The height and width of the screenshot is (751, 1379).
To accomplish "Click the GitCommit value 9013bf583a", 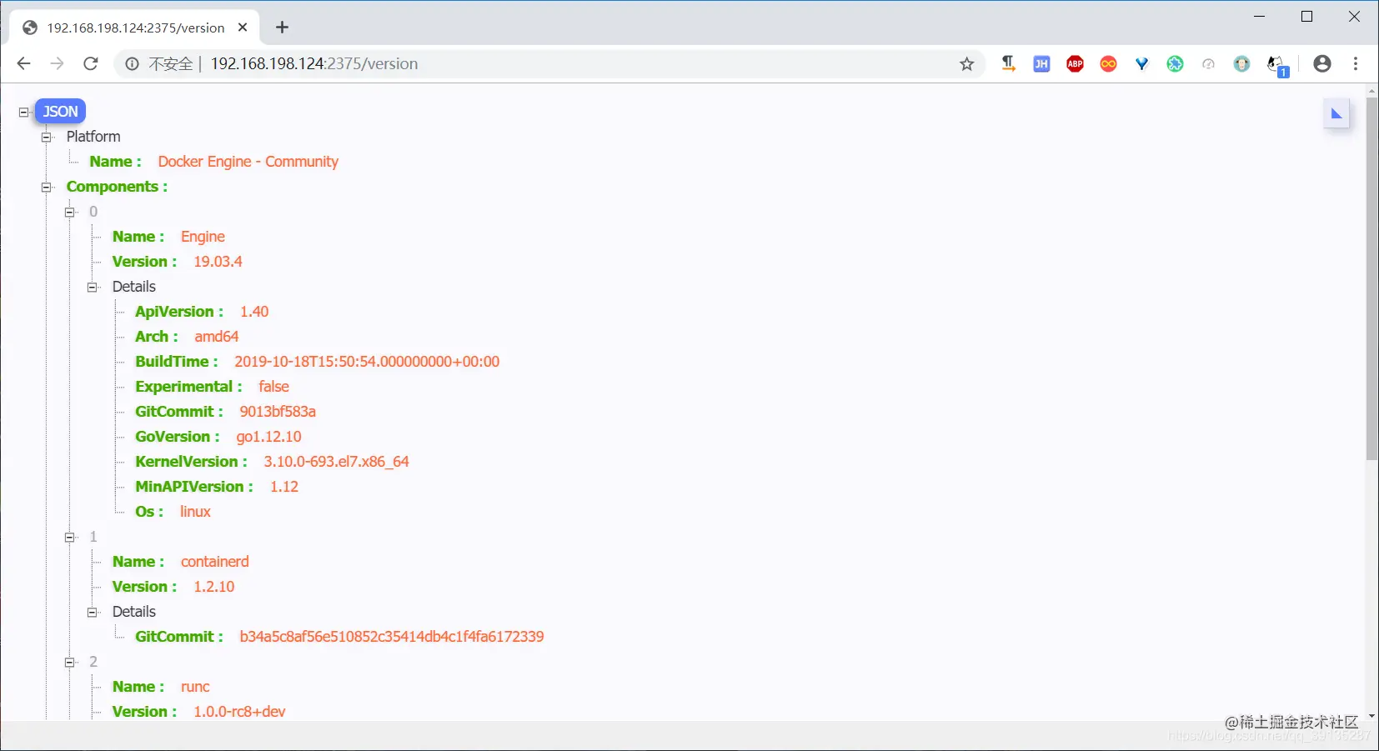I will (x=278, y=412).
